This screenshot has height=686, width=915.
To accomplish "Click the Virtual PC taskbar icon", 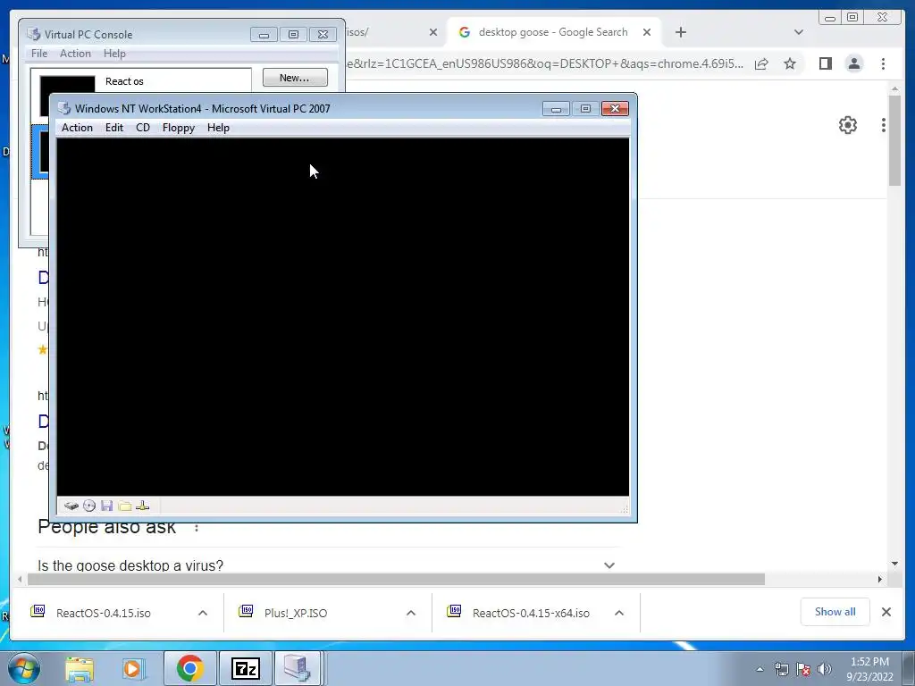I will (x=297, y=668).
